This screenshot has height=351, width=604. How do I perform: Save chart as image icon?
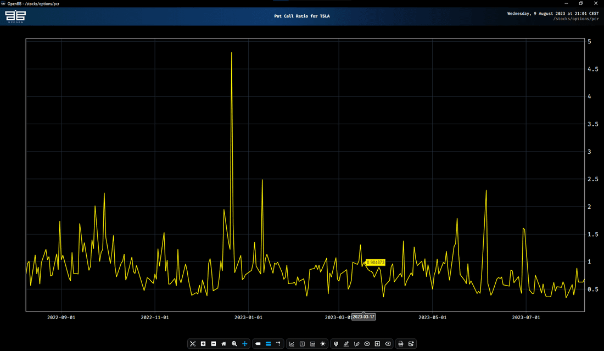pyautogui.click(x=411, y=344)
